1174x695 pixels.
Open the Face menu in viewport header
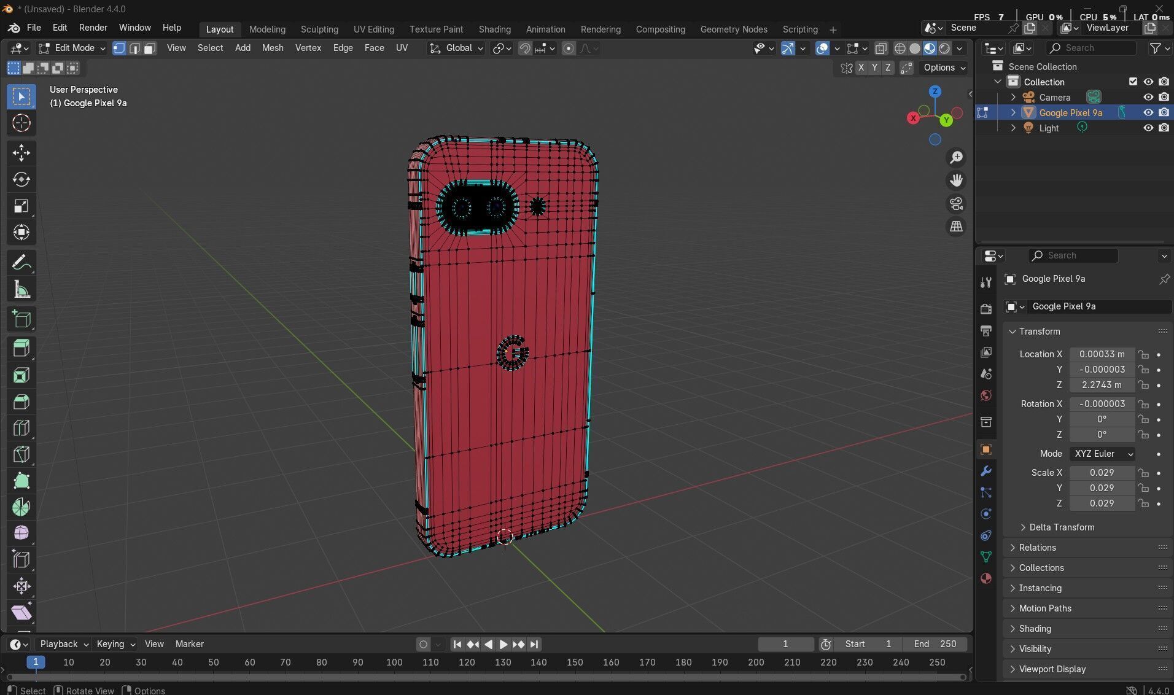point(374,48)
